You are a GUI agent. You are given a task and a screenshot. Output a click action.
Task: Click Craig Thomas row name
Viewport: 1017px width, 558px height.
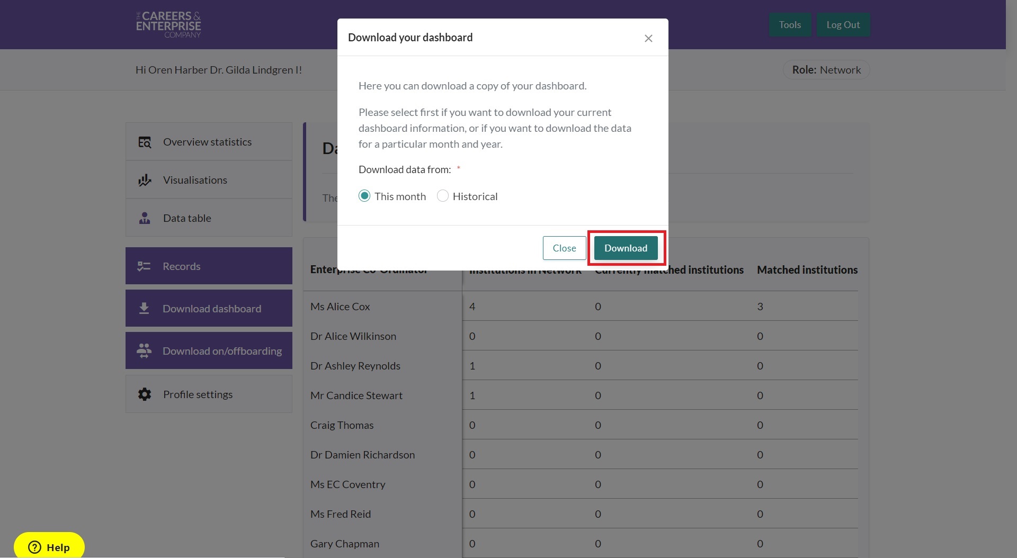coord(342,425)
